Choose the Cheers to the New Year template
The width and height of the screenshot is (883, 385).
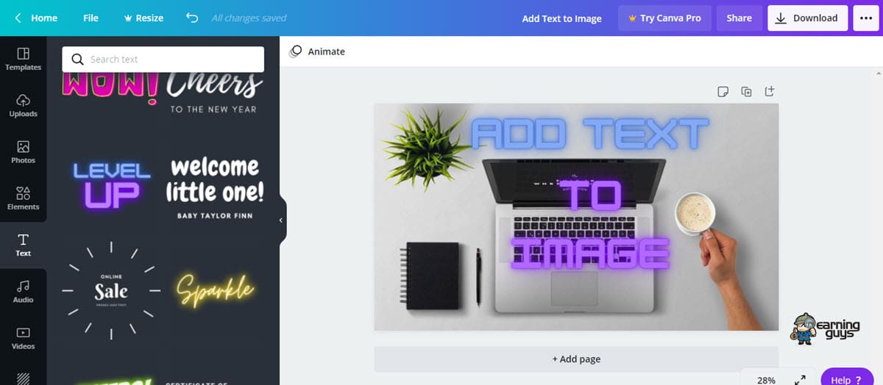tap(213, 92)
